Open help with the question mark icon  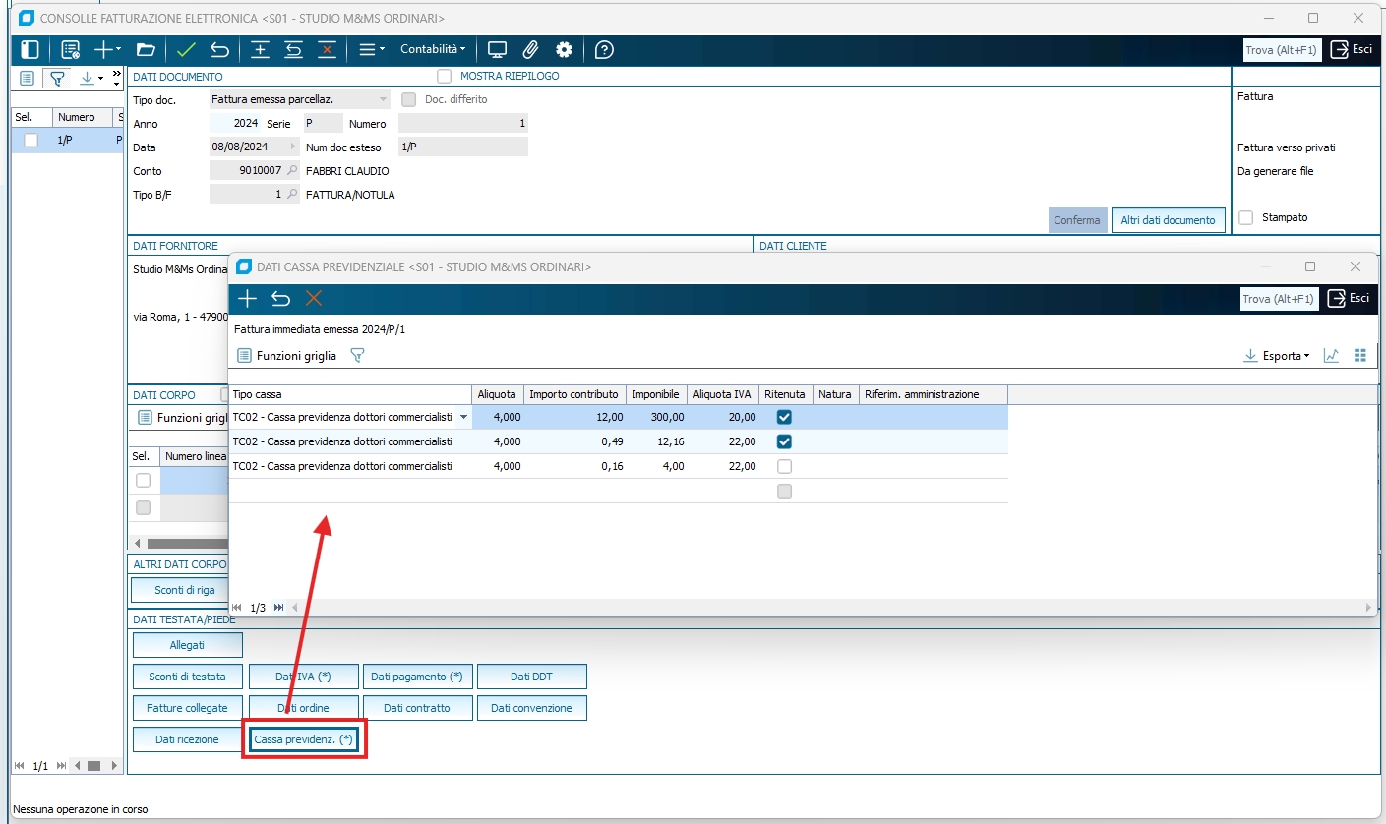point(605,50)
